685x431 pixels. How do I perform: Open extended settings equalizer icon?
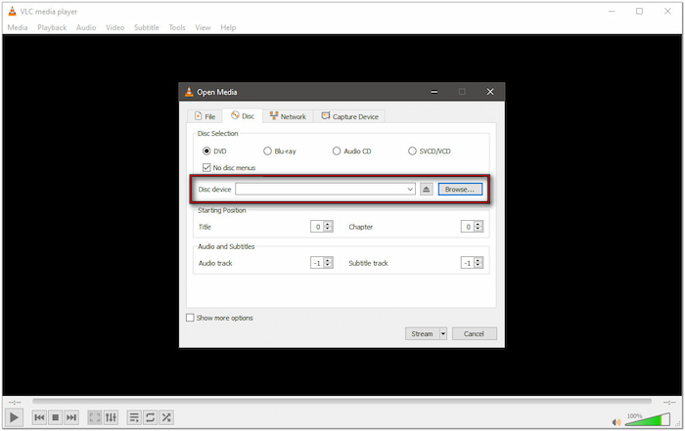click(x=111, y=417)
